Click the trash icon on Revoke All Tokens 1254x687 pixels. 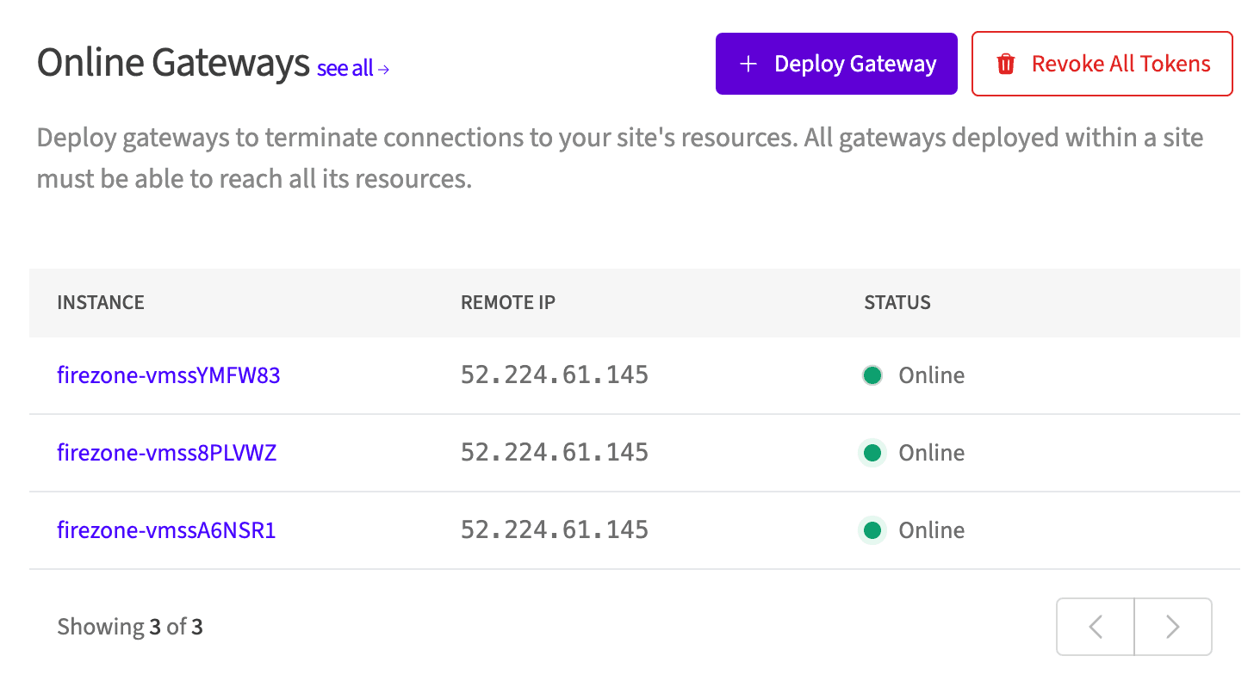1005,63
